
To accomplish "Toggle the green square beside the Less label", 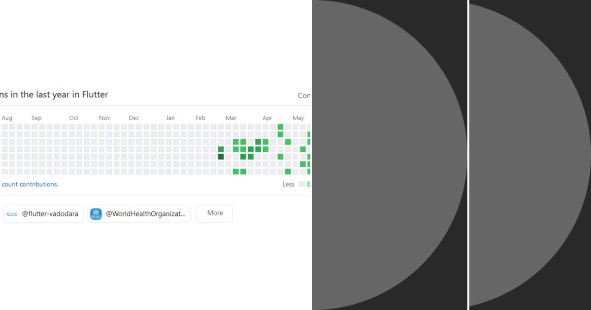I will click(309, 184).
